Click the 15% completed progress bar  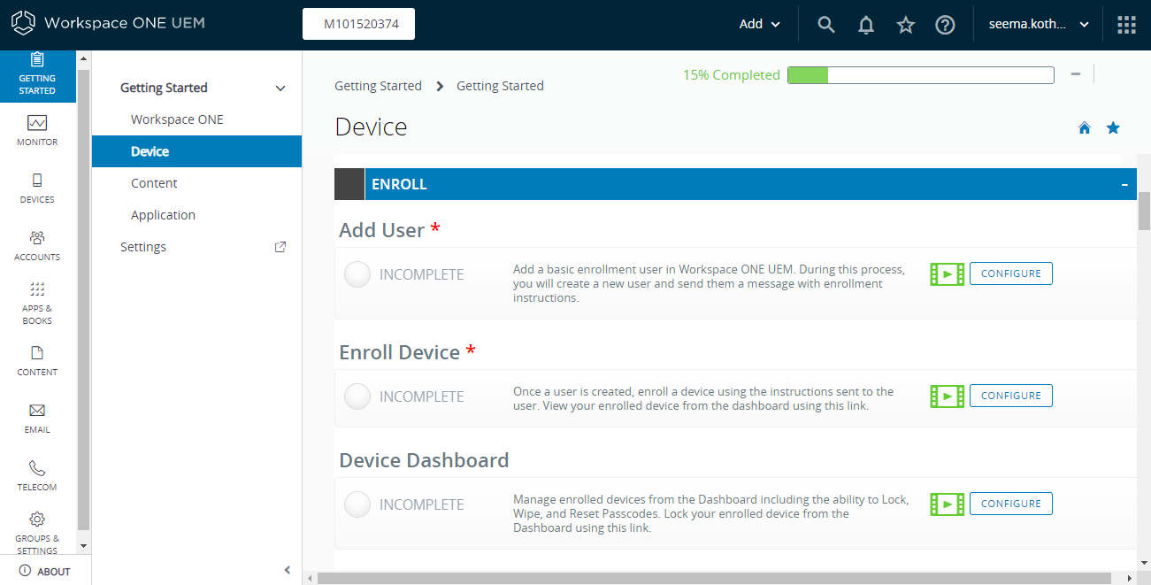click(921, 75)
